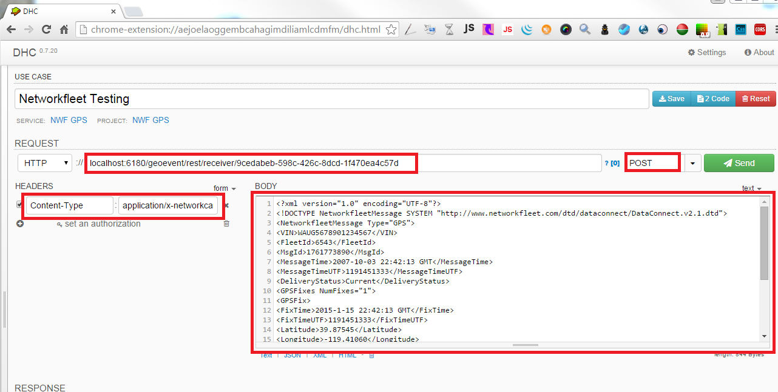
Task: Click the pencil line extension icon
Action: click(x=410, y=29)
